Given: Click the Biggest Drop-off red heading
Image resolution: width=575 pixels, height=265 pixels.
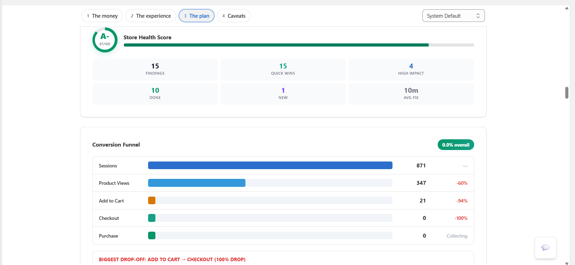Looking at the screenshot, I should (x=172, y=259).
